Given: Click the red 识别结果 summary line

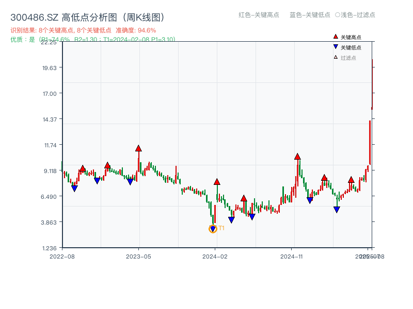Looking at the screenshot, I should [x=83, y=30].
